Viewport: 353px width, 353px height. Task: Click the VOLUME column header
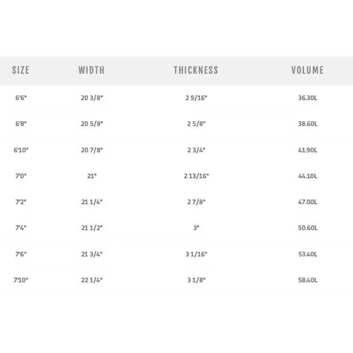(308, 70)
